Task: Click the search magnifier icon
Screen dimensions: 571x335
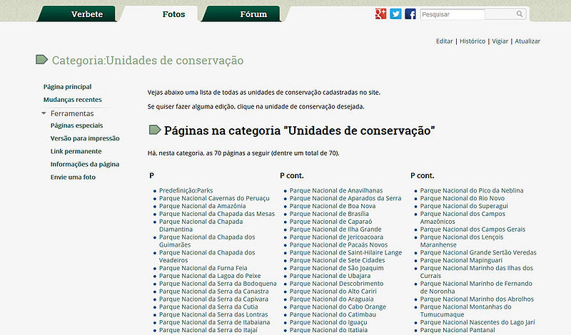Action: (x=520, y=14)
